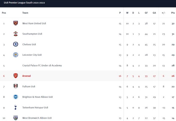Click the West Bromwich Albion crest
Image resolution: width=176 pixels, height=121 pixels.
(x=16, y=118)
